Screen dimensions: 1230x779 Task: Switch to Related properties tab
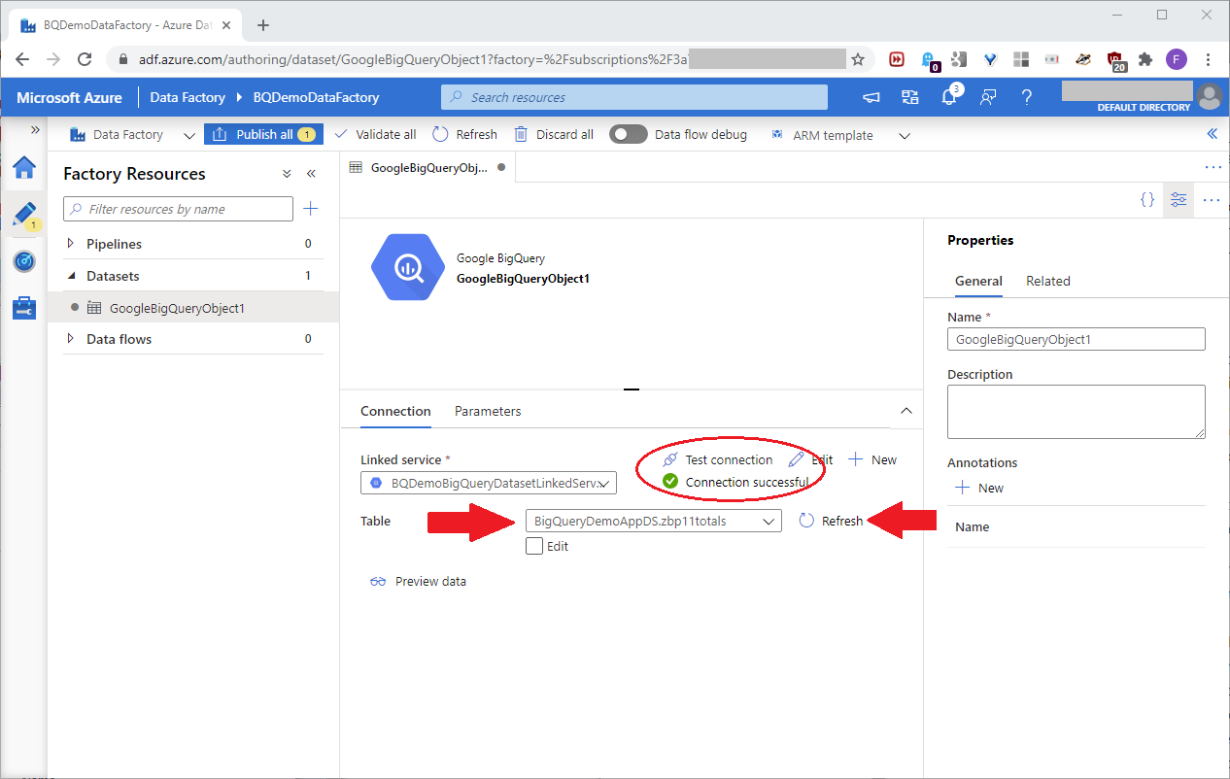[x=1048, y=281]
